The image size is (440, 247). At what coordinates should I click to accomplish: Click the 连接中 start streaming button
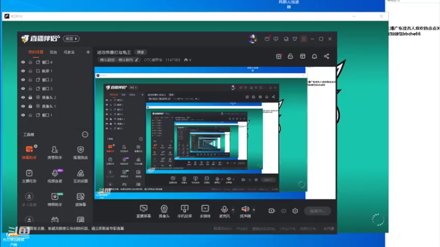[317, 211]
